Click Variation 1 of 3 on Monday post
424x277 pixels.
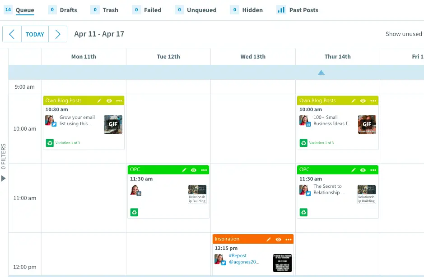[68, 143]
